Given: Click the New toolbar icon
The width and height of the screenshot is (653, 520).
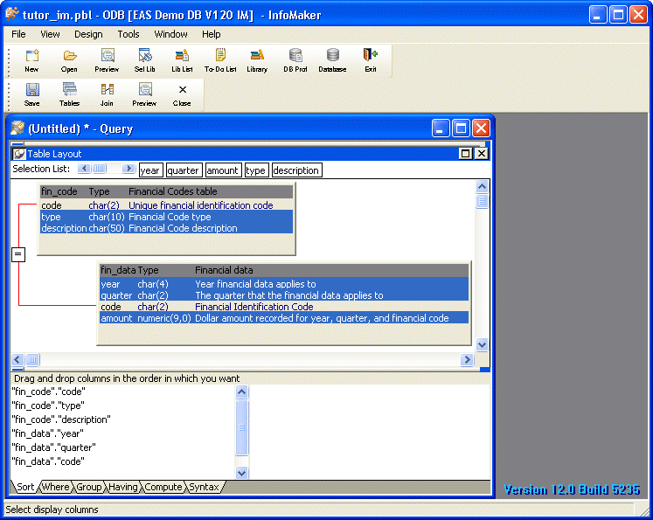Looking at the screenshot, I should 31,60.
